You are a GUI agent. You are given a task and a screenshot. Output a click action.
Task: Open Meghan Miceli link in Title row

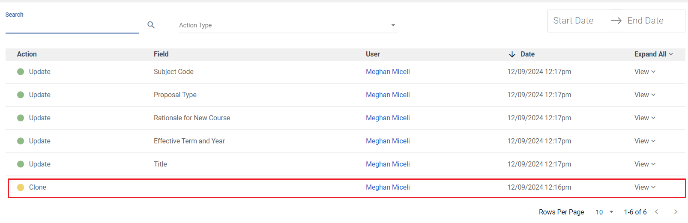coord(388,164)
